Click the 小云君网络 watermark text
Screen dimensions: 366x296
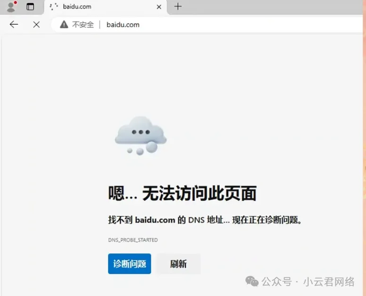tap(329, 282)
